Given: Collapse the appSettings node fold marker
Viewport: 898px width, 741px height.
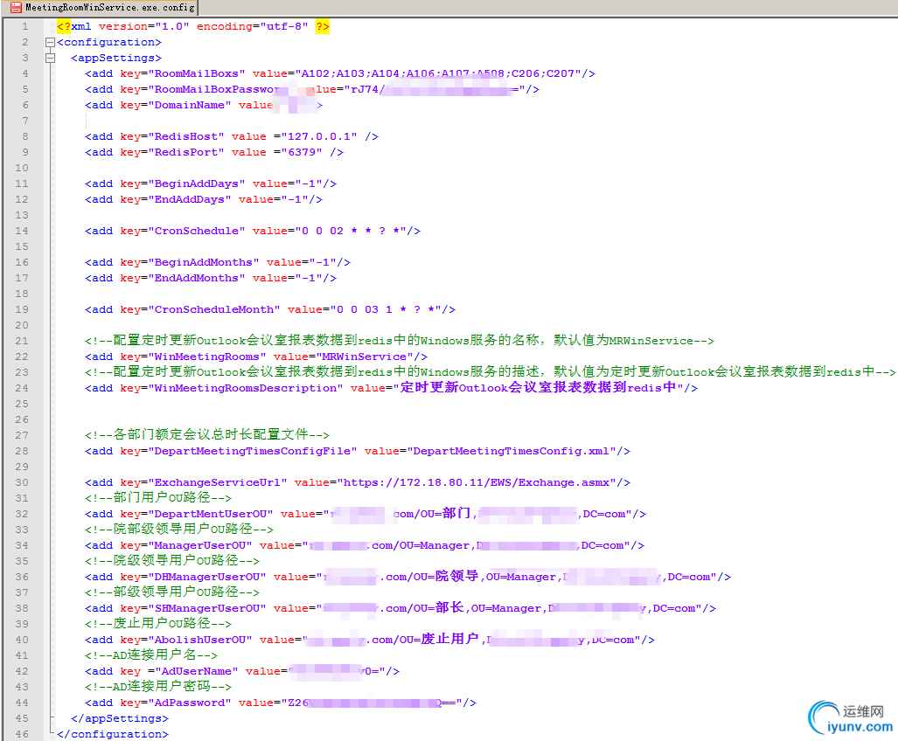Looking at the screenshot, I should point(50,58).
